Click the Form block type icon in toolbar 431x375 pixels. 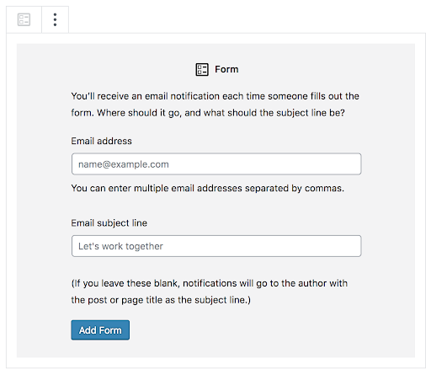click(x=24, y=19)
